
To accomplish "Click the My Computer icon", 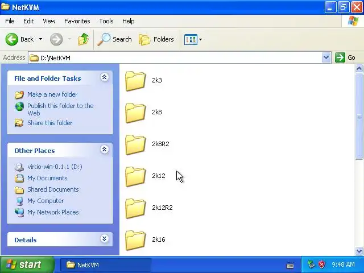I will [19, 201].
